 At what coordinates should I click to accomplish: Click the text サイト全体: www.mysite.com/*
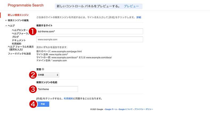click(52, 54)
